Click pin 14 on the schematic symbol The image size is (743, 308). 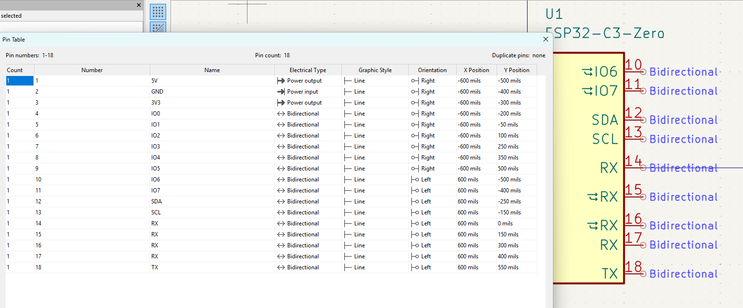(x=636, y=168)
